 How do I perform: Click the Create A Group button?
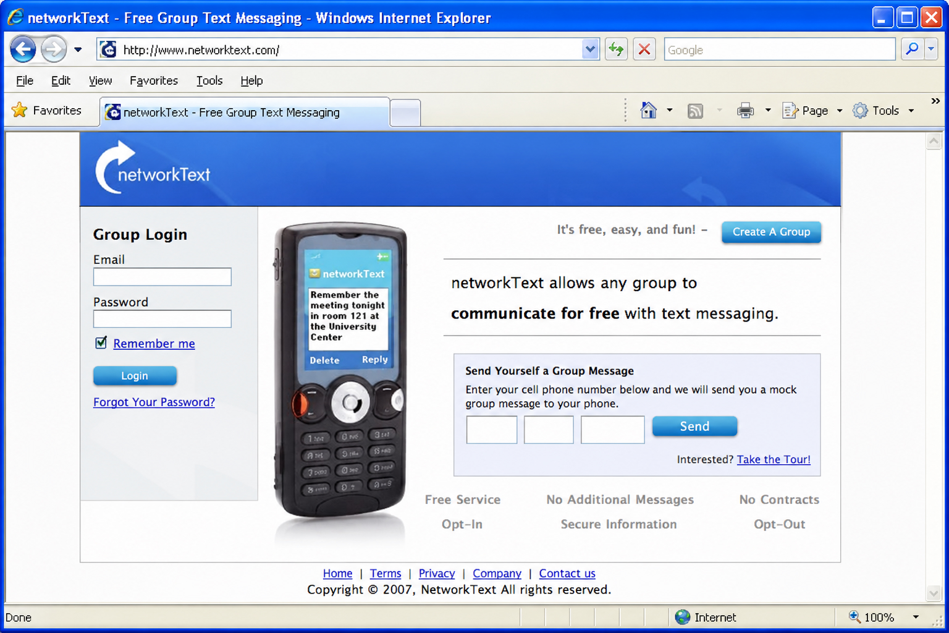771,232
